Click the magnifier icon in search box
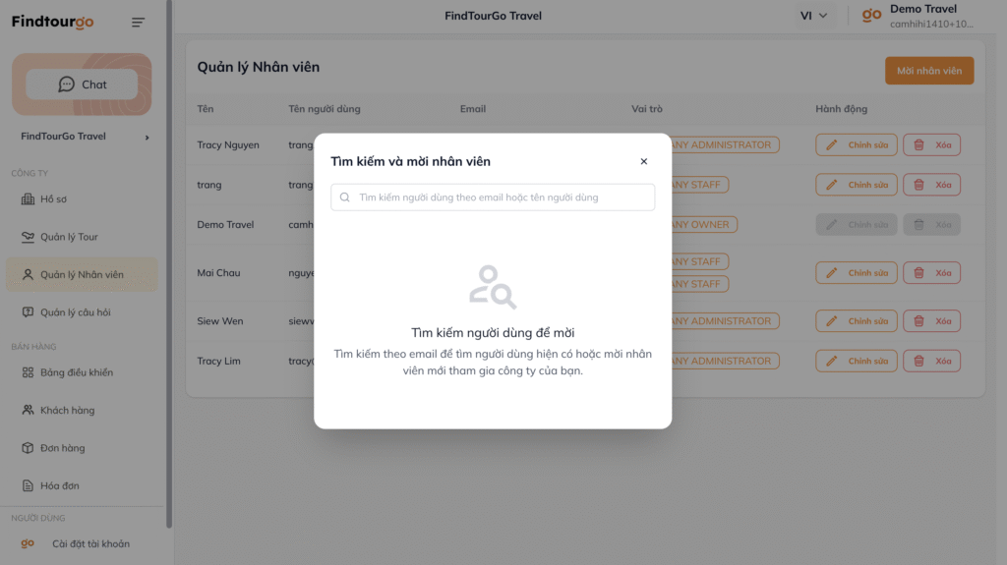Image resolution: width=1007 pixels, height=565 pixels. (x=345, y=198)
